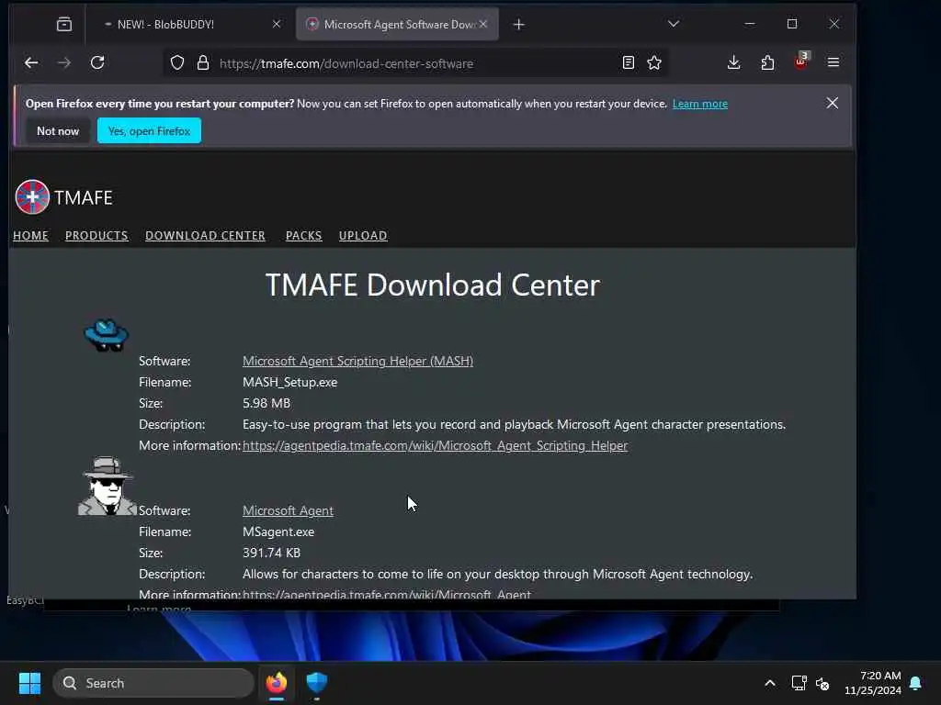Open the agentpedia Microsoft_Agent_Scripting_Helper wiki link

(x=435, y=445)
